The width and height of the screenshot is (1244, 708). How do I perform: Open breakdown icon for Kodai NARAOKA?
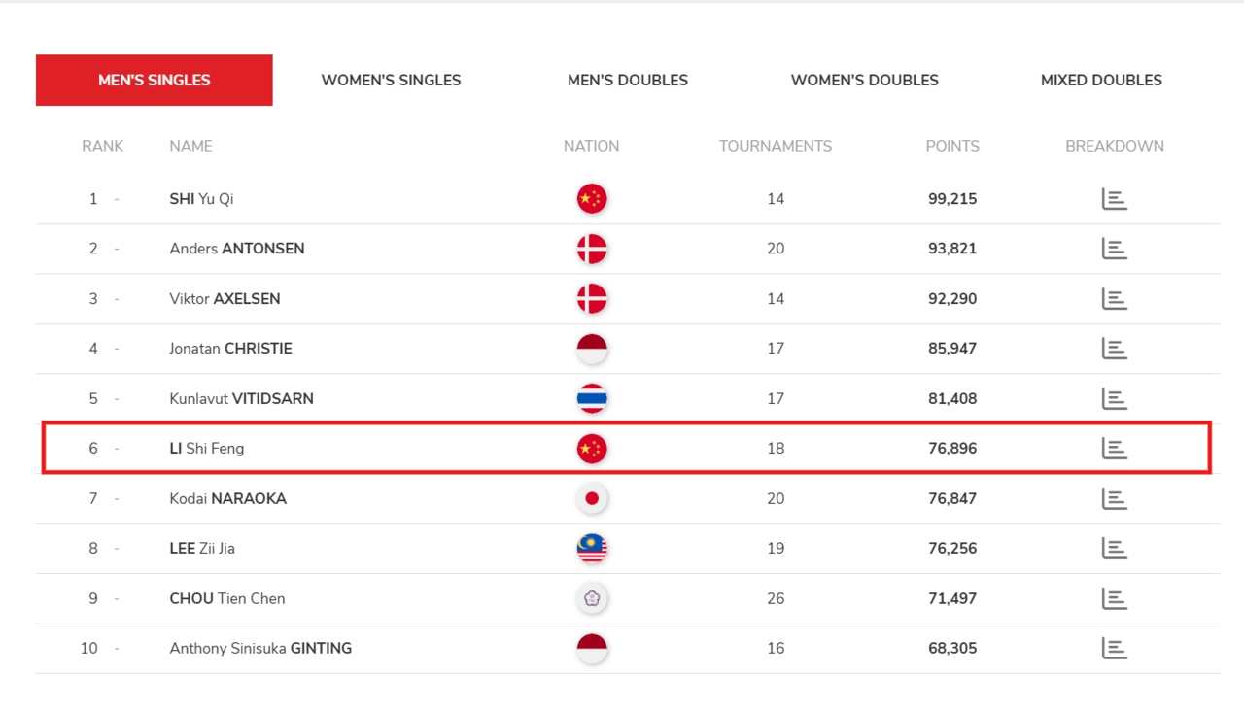click(x=1114, y=499)
